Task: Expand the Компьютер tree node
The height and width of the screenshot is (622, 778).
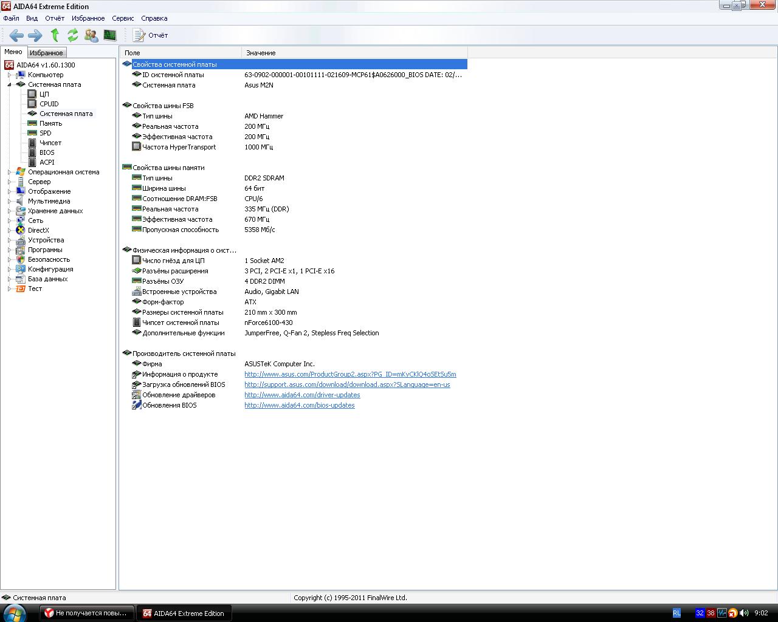Action: tap(9, 75)
